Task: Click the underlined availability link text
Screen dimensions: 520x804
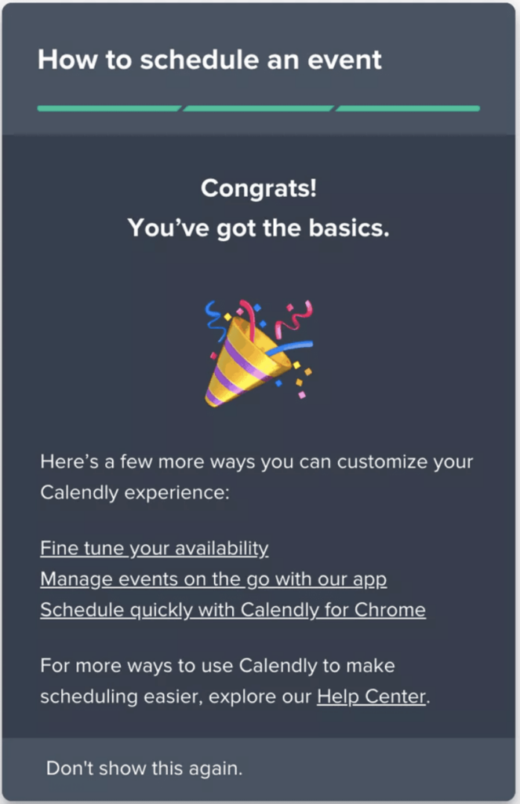Action: [x=154, y=548]
